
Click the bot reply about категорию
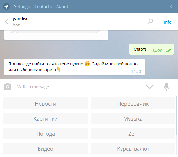pyautogui.click(x=74, y=67)
